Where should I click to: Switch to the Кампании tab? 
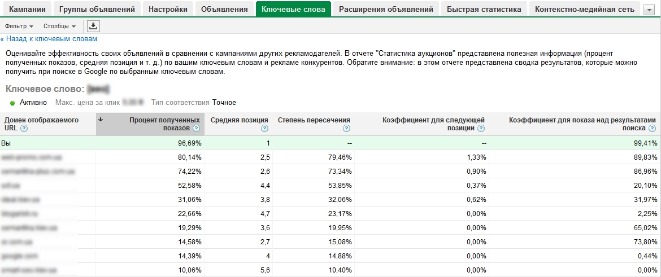(28, 9)
